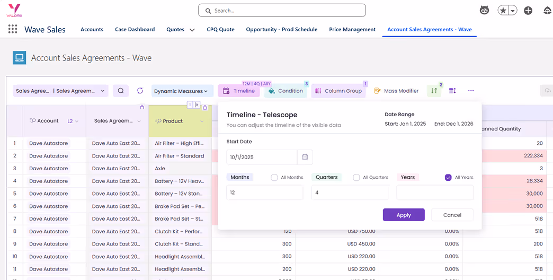Click the Months value field
This screenshot has width=553, height=280.
(x=264, y=193)
